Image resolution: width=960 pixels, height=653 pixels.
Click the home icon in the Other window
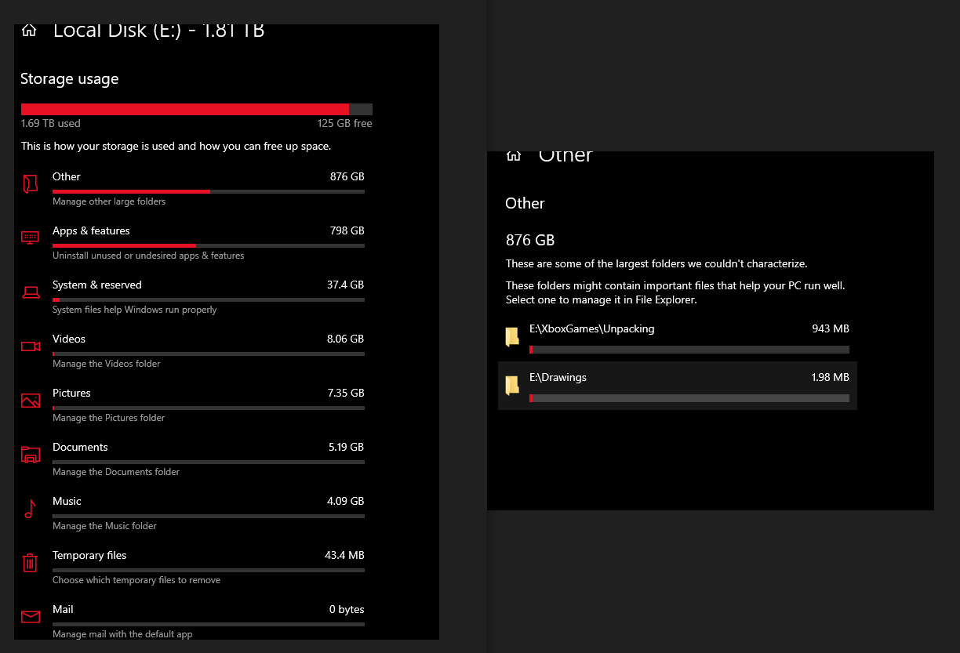coord(514,155)
